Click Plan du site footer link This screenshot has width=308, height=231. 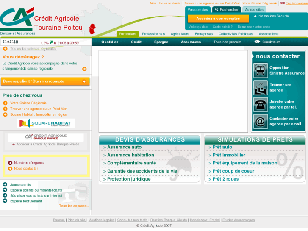coord(76,220)
